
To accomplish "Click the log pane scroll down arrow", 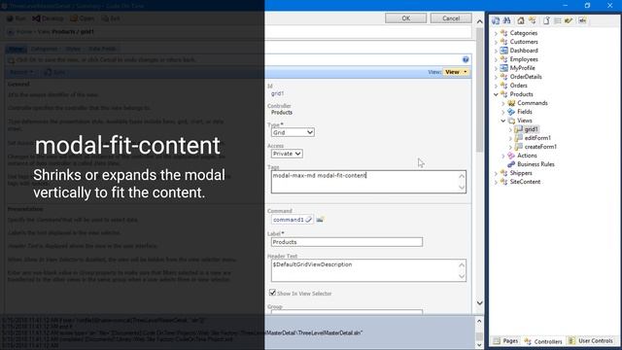I will coord(479,345).
